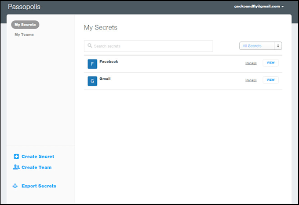Screen dimensions: 299x205
Task: Click the Export Secrets link text
Action: point(39,186)
